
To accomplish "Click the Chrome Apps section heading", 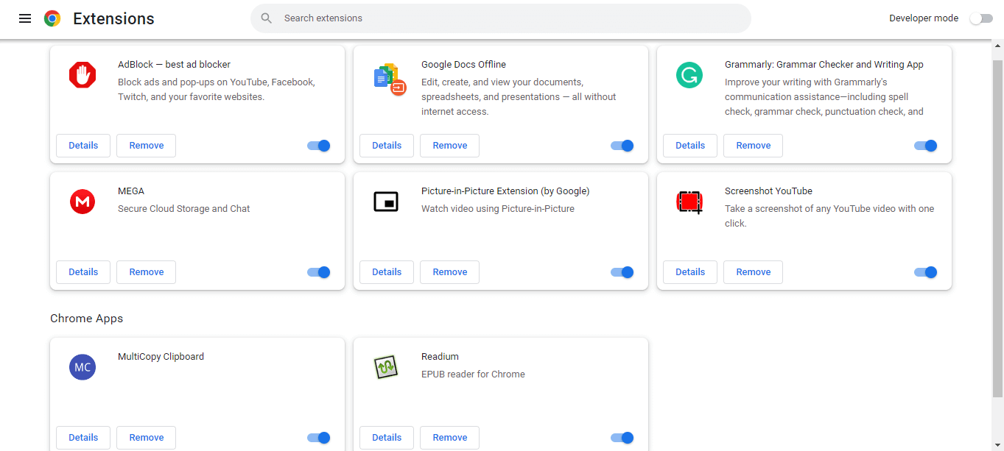I will tap(87, 319).
